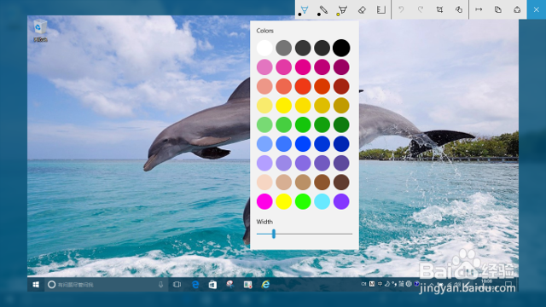Pick the darkest magenta swatch in pink row
Viewport: 546px width, 307px height.
pos(341,67)
